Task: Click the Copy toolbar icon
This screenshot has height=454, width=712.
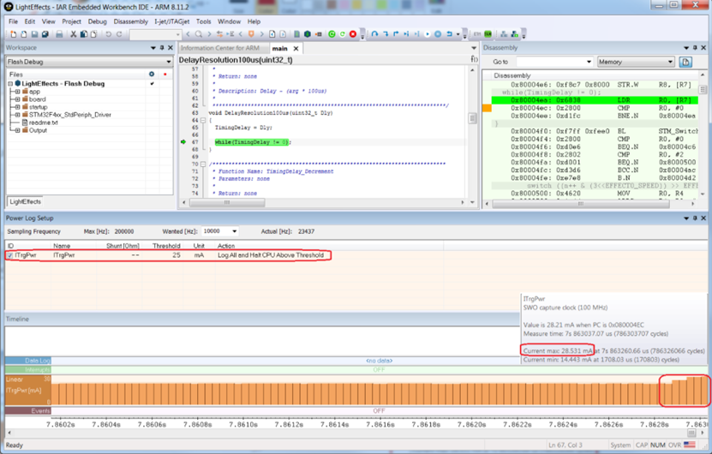Action: point(84,34)
